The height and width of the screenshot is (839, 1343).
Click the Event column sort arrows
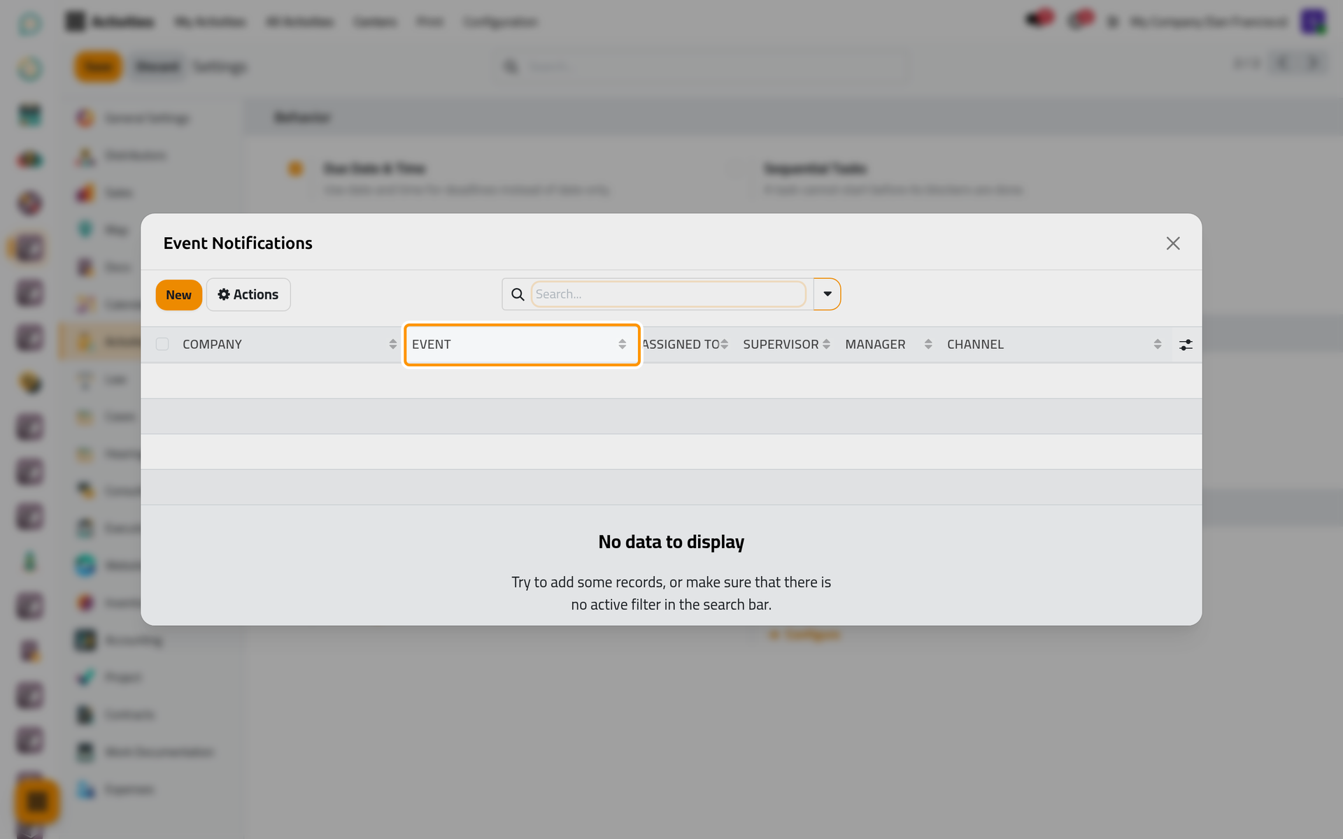[623, 344]
